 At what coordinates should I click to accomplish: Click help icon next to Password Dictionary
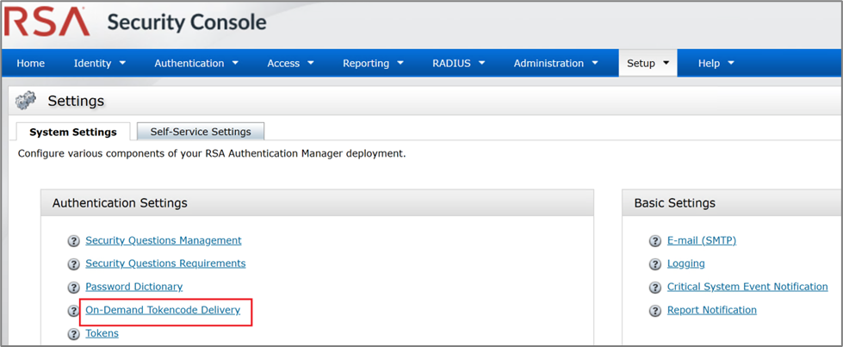[73, 288]
